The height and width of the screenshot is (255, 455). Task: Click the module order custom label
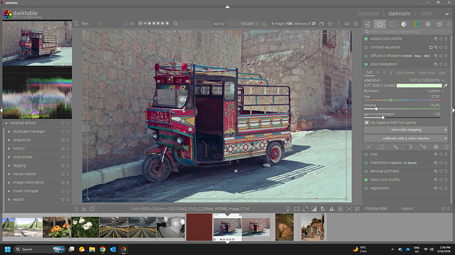407,208
